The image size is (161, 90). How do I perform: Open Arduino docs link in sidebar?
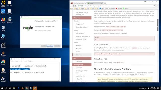coord(79,49)
